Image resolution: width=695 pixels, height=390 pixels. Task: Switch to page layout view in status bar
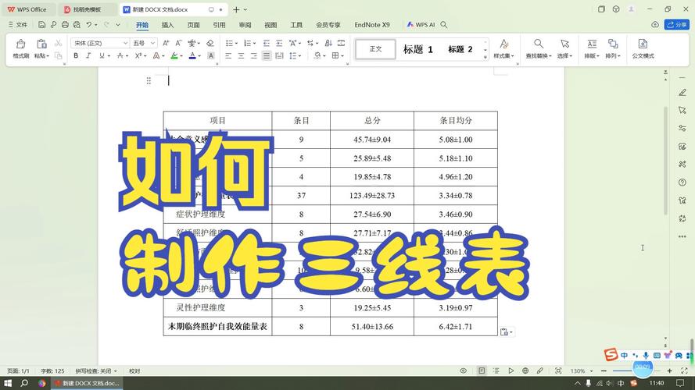pyautogui.click(x=482, y=370)
